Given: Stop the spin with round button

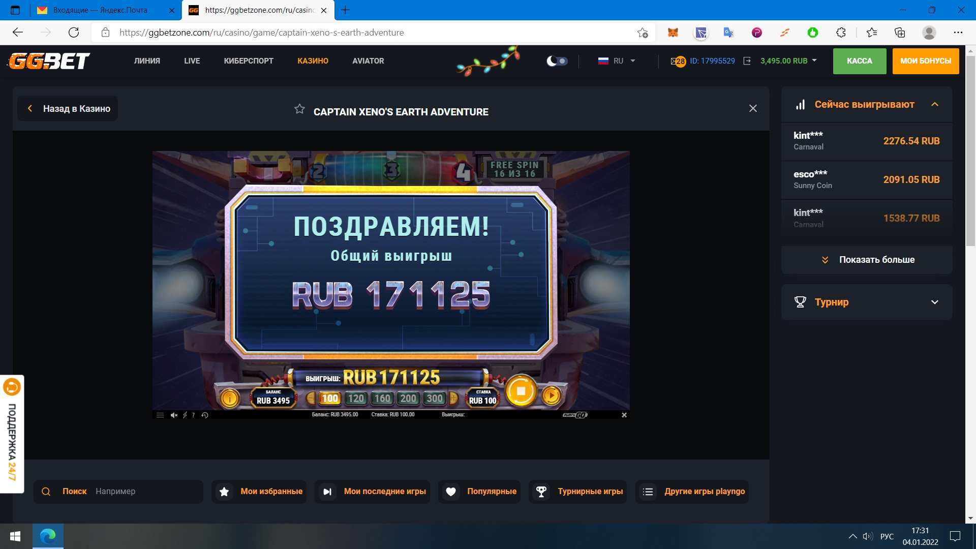Looking at the screenshot, I should (521, 391).
